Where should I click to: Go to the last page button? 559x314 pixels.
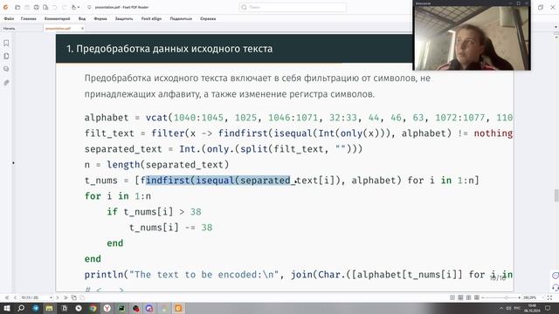[x=66, y=297]
